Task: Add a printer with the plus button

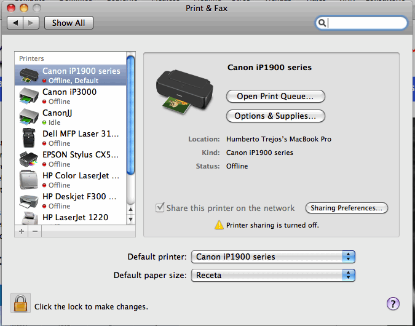Action: tap(22, 231)
